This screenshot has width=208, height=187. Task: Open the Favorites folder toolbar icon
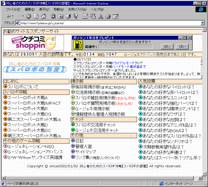point(61,16)
